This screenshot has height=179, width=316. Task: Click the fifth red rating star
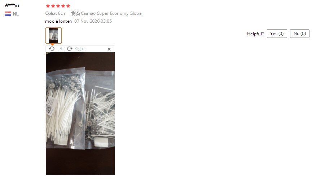[68, 6]
